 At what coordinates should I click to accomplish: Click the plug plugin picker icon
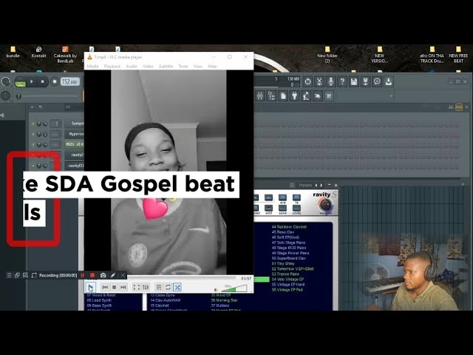coord(294,96)
